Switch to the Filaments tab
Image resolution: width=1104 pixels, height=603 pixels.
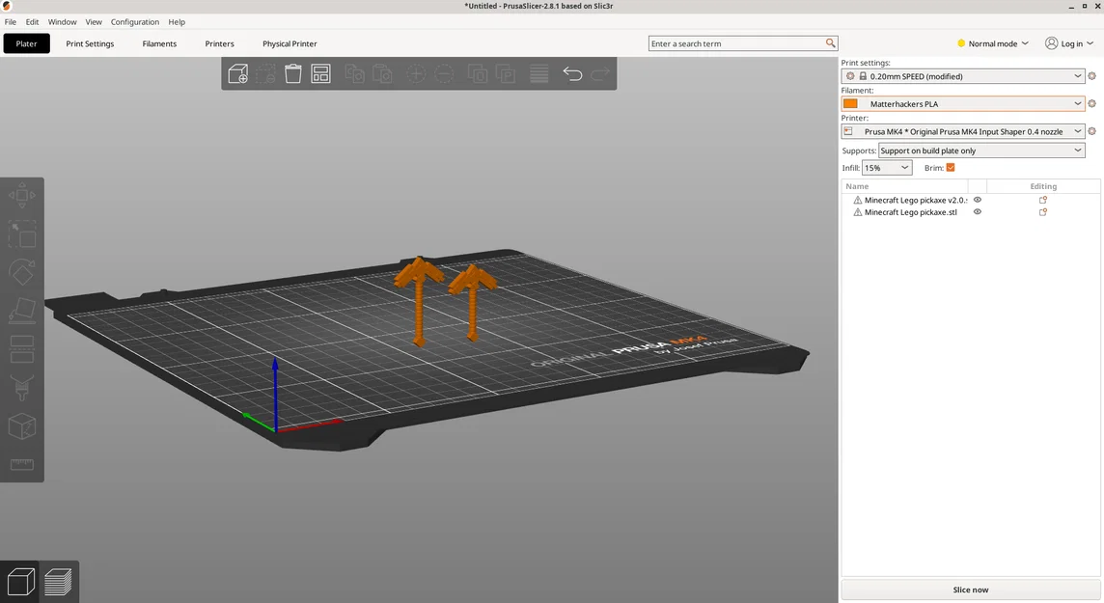pos(160,43)
